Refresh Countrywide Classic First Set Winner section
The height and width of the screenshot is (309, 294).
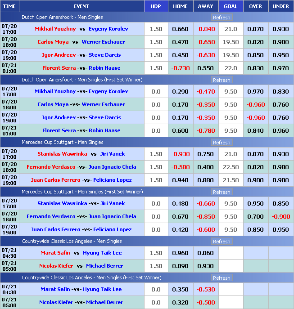click(221, 278)
